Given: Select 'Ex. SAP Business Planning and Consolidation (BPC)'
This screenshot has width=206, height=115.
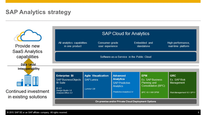Looking at the screenshot, I should click(153, 83).
